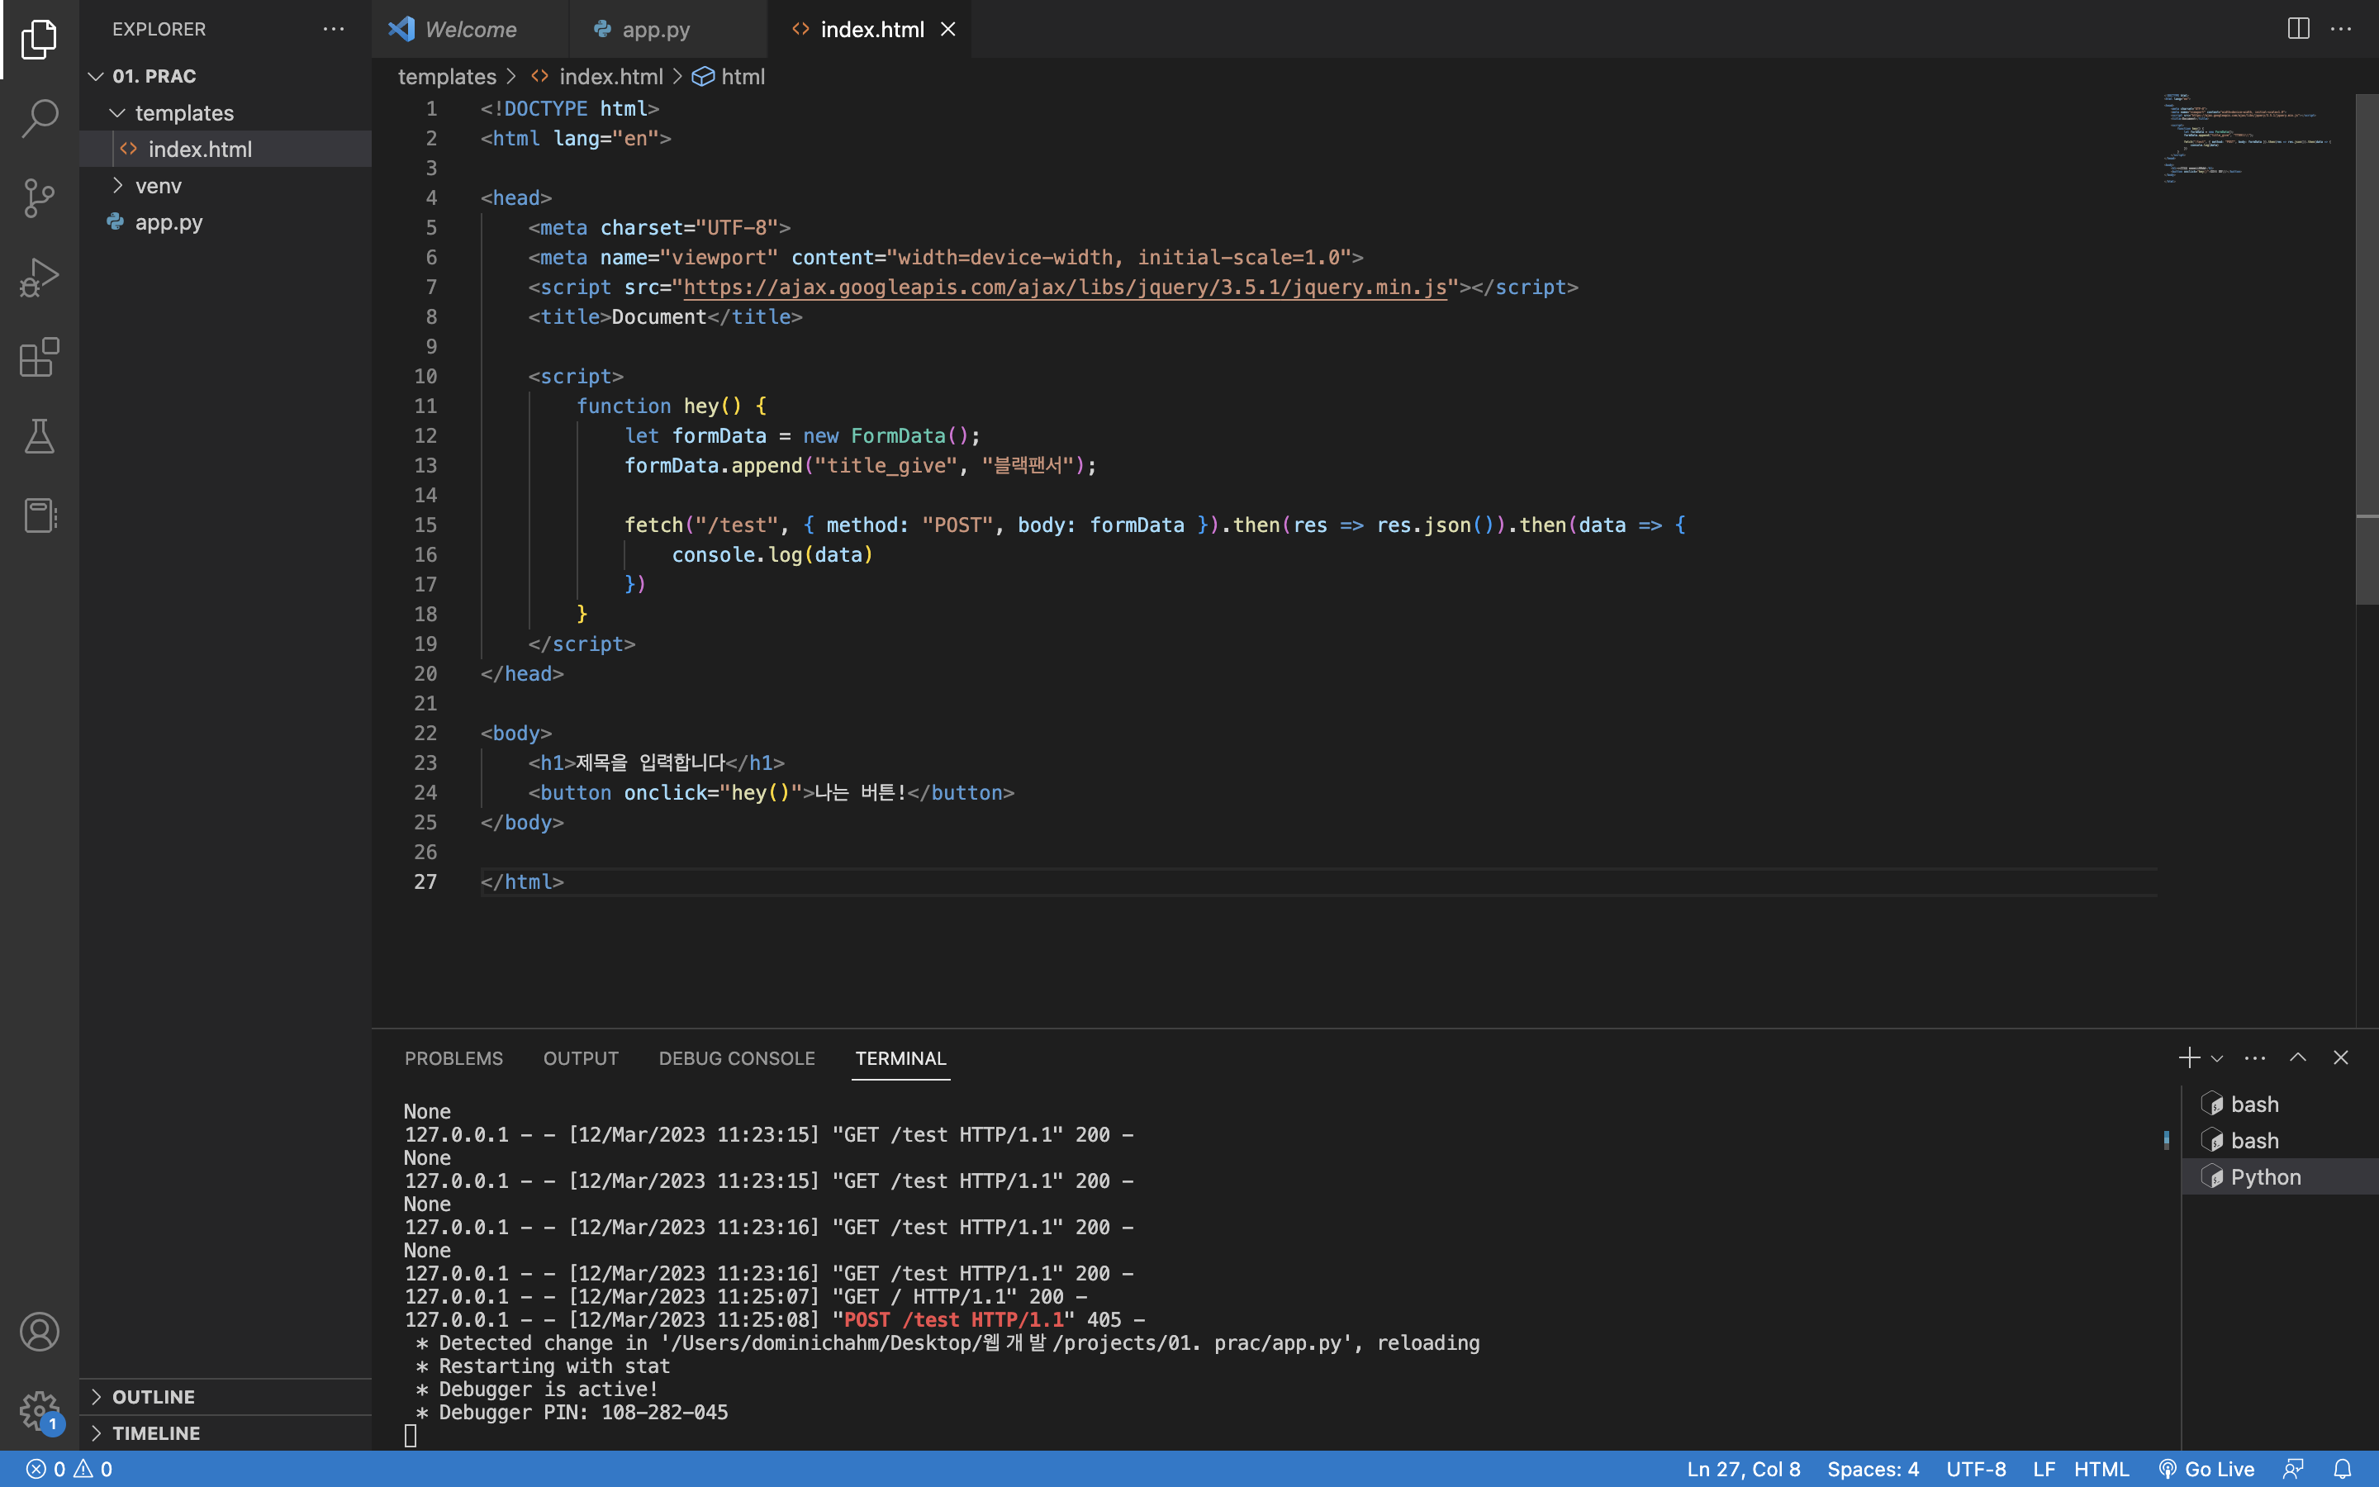The height and width of the screenshot is (1487, 2379).
Task: Close the index.html tab
Action: point(947,30)
